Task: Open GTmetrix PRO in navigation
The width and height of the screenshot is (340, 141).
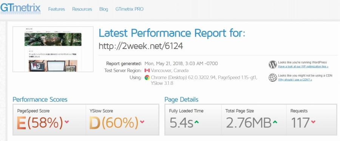Action: click(129, 9)
